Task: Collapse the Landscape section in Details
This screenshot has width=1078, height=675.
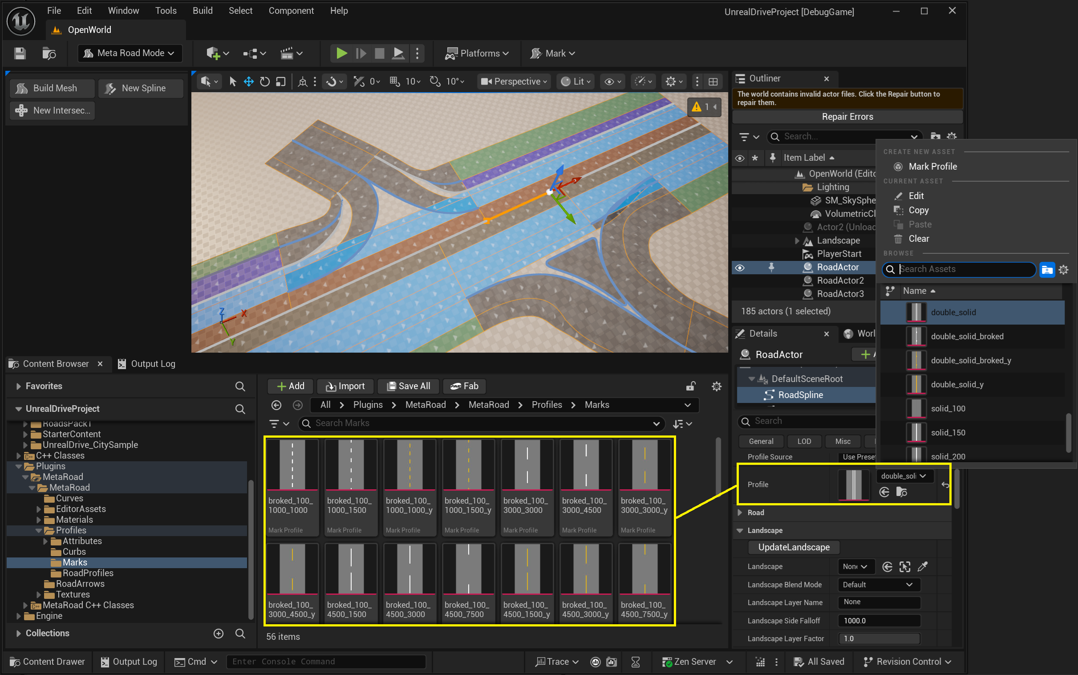Action: tap(740, 530)
